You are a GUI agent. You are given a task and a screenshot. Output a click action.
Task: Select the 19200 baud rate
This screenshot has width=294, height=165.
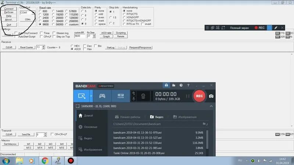(58, 14)
